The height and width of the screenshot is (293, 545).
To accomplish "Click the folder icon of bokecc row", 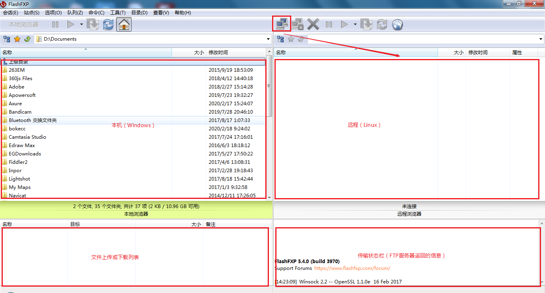I will pyautogui.click(x=5, y=128).
